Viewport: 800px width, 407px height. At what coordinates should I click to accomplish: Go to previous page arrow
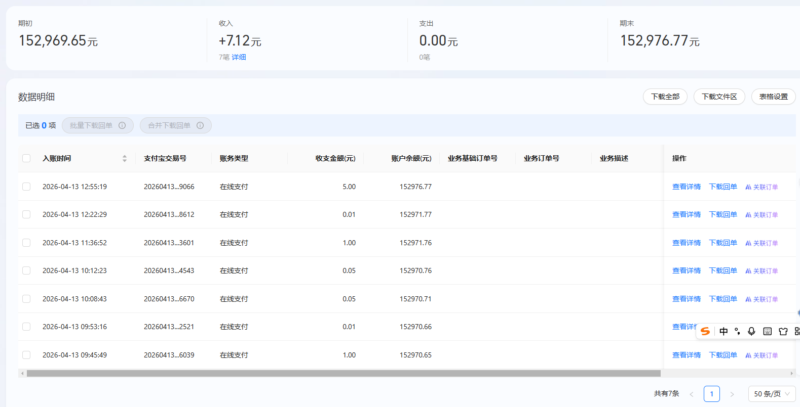pyautogui.click(x=692, y=394)
